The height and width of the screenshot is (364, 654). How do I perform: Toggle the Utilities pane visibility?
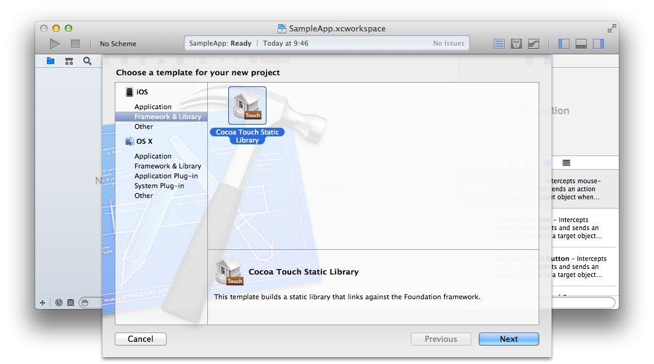click(598, 44)
